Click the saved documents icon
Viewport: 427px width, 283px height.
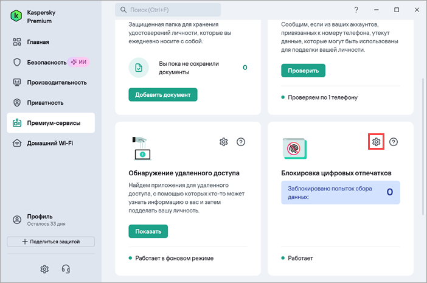click(139, 68)
